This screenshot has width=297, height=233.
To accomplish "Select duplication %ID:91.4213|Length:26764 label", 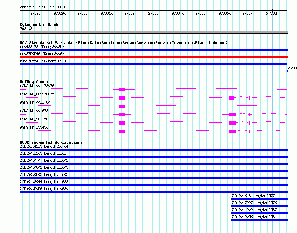I will [44, 147].
